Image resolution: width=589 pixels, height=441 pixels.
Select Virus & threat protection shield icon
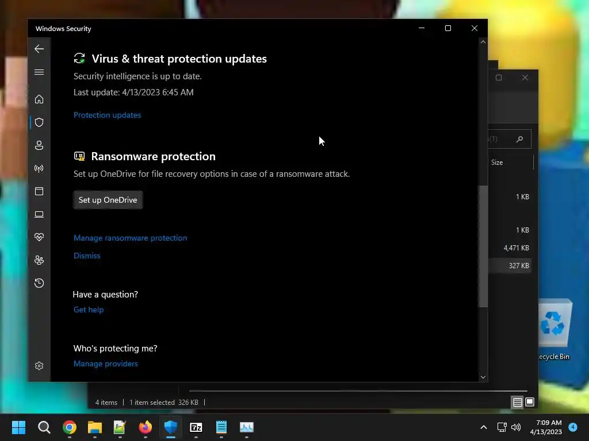coord(39,122)
